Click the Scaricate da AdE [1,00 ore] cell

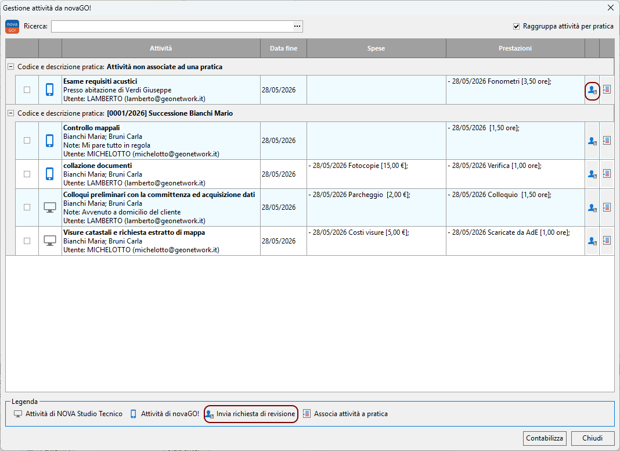pos(516,241)
